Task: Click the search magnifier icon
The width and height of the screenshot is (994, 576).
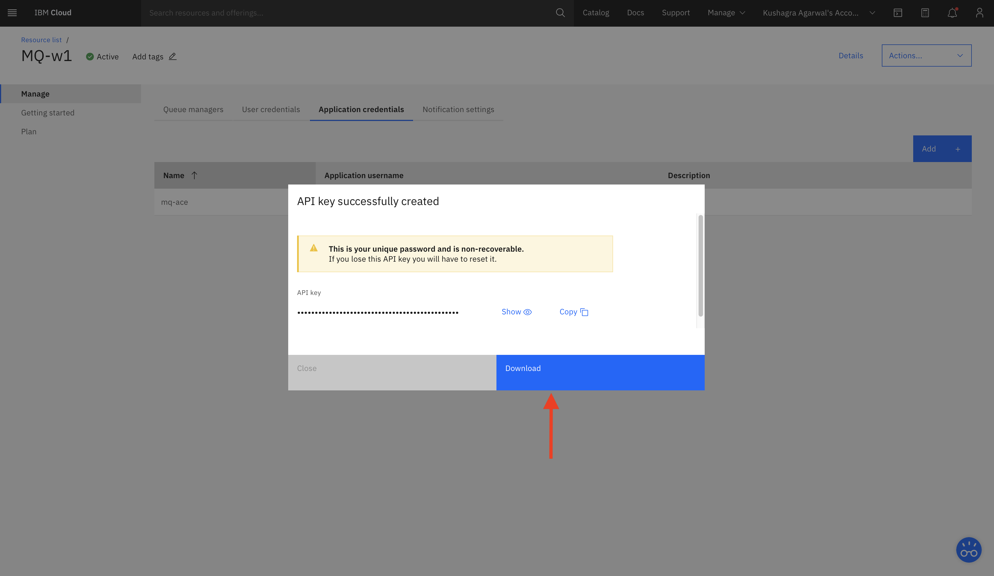Action: coord(560,12)
